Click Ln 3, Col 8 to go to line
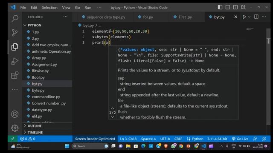 pyautogui.click(x=128, y=139)
